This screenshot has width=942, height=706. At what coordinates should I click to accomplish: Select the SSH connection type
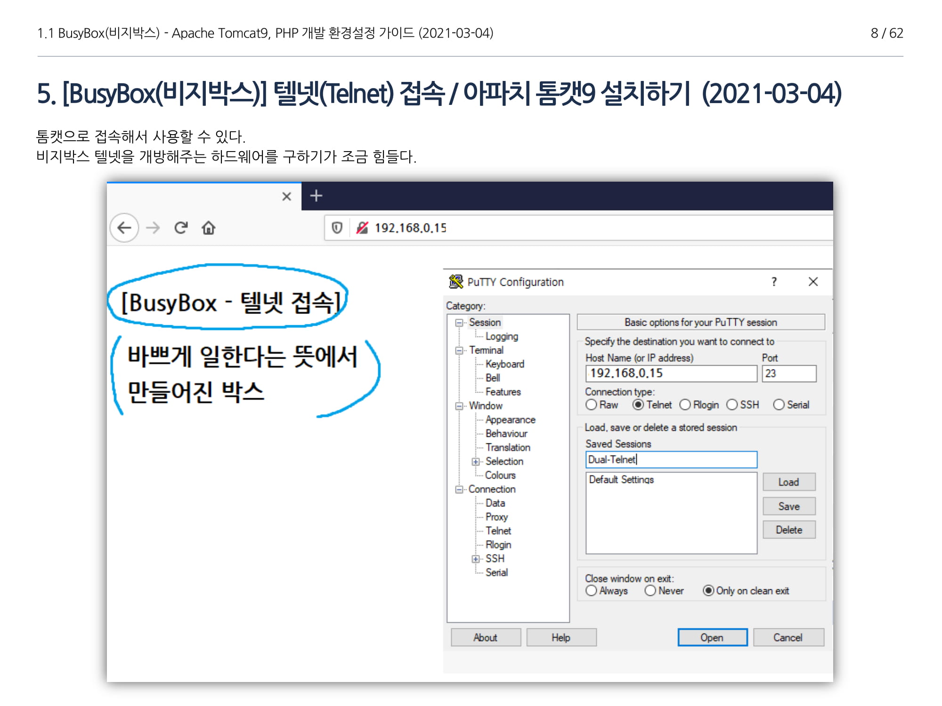[x=732, y=405]
